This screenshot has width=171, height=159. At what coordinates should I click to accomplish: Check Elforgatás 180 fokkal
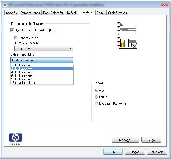pyautogui.click(x=96, y=103)
